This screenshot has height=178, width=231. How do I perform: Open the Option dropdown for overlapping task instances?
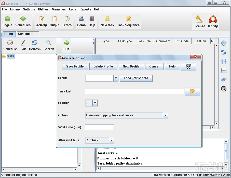point(166,115)
